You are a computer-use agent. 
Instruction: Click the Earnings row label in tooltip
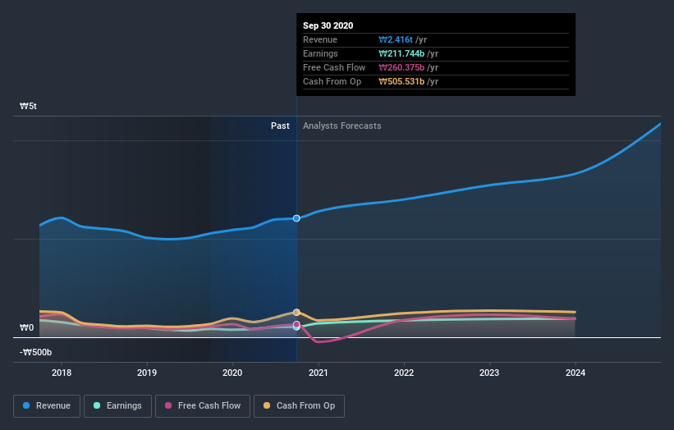tap(321, 53)
